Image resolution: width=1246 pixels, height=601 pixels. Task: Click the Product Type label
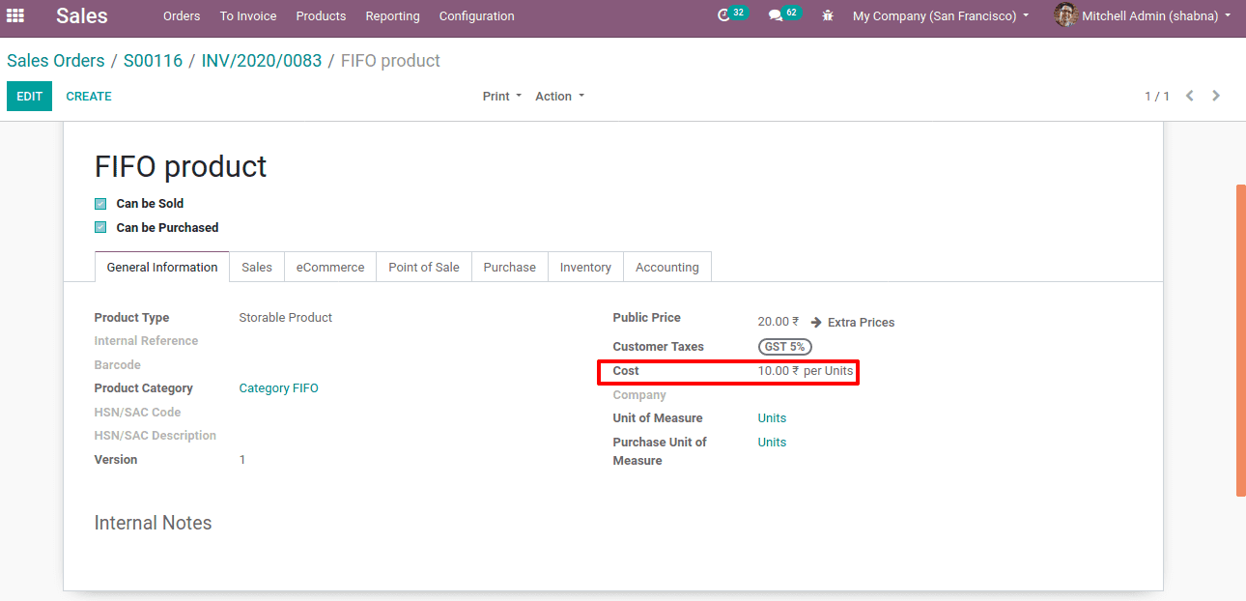tap(131, 318)
